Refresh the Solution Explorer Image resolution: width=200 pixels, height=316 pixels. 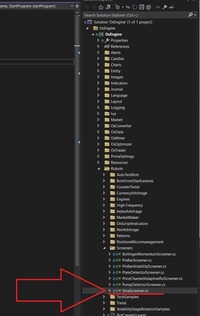pos(135,7)
